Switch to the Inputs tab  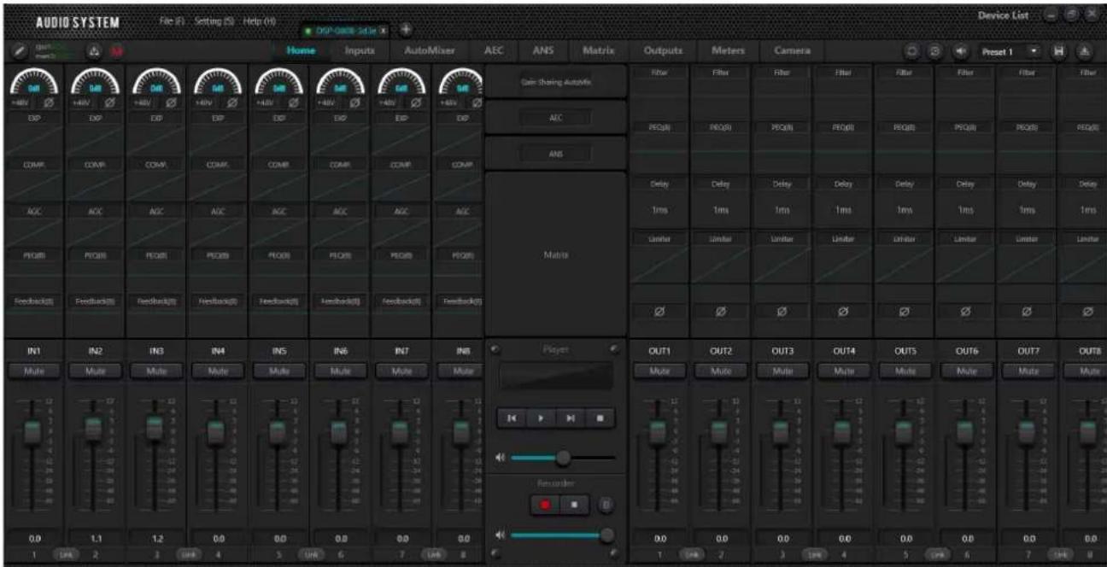click(x=360, y=51)
